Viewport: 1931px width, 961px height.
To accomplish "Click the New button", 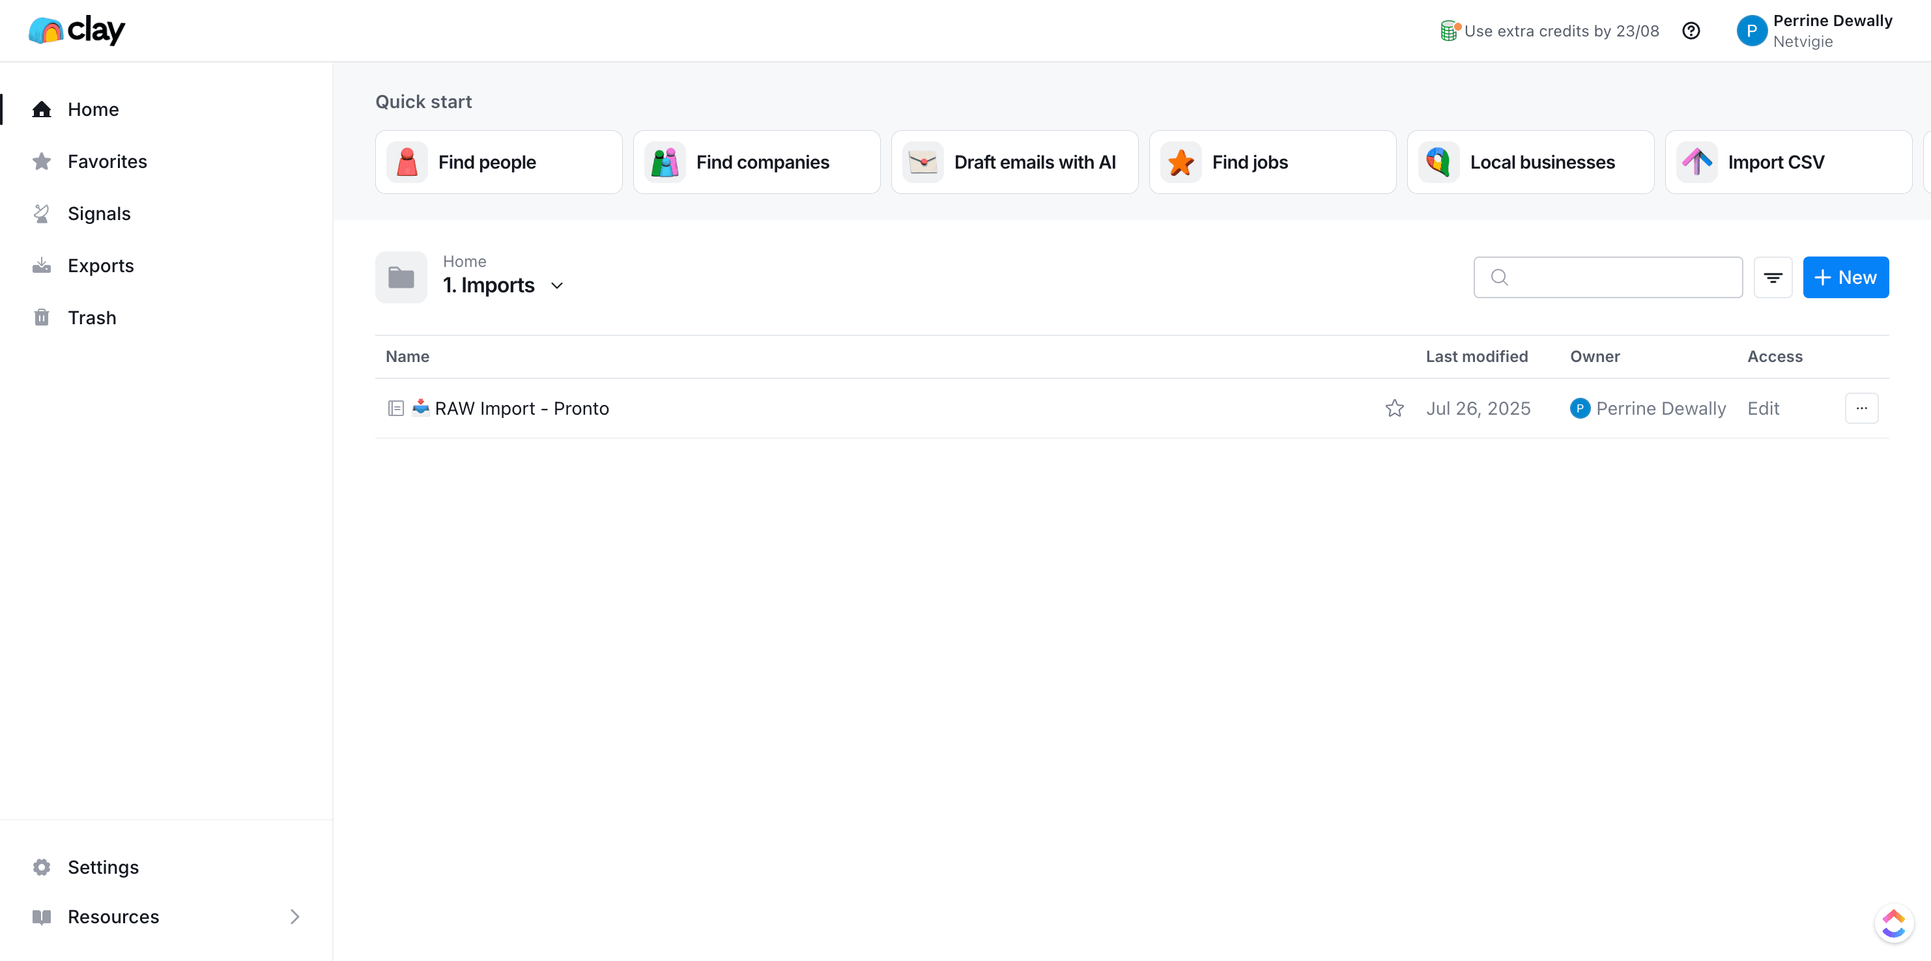I will pos(1846,277).
